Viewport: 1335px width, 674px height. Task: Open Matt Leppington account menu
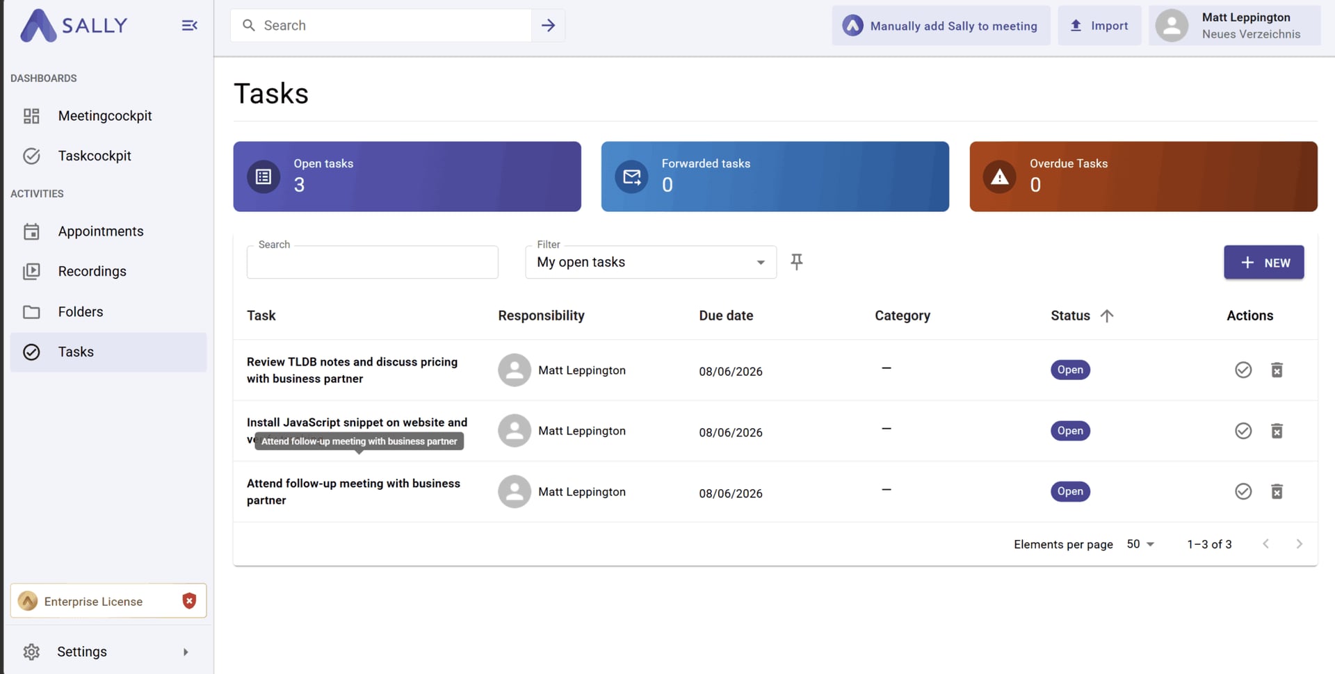(1235, 26)
